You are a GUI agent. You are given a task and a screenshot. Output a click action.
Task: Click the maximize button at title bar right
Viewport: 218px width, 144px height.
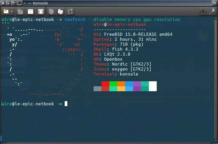215,3
